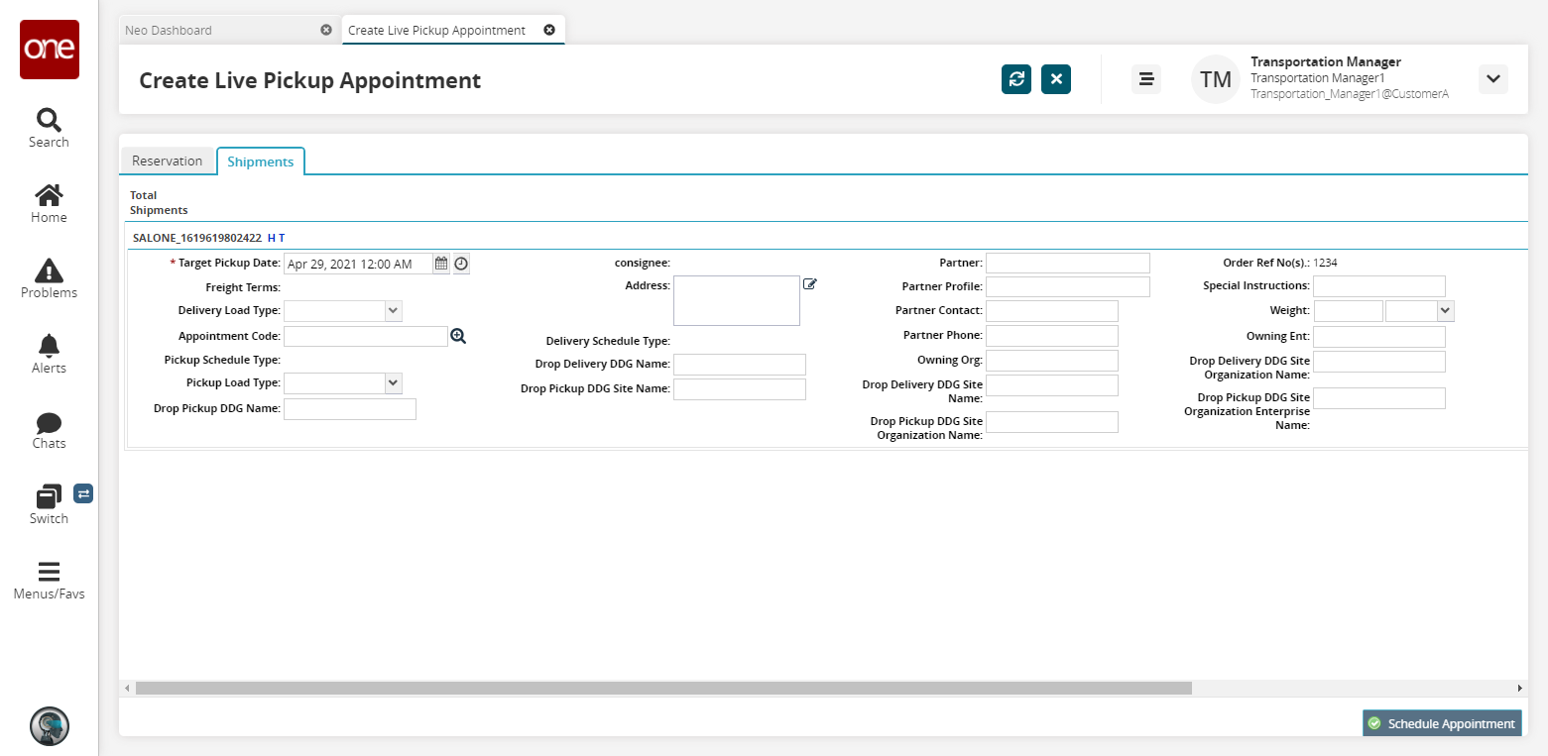Click the Switch windows icon

(x=49, y=503)
